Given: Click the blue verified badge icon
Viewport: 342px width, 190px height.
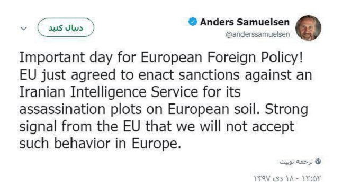Looking at the screenshot, I should pos(193,22).
